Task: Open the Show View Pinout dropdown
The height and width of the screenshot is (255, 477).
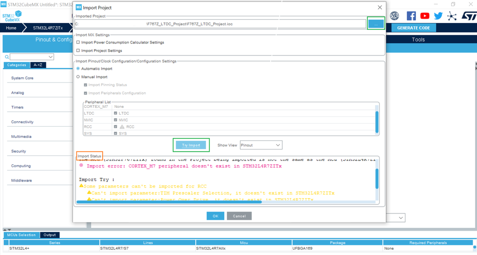Action: point(261,145)
